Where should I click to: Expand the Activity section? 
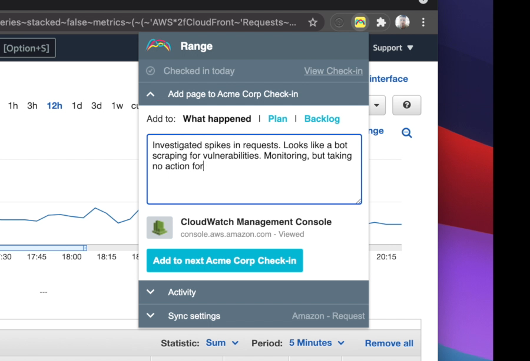click(253, 292)
